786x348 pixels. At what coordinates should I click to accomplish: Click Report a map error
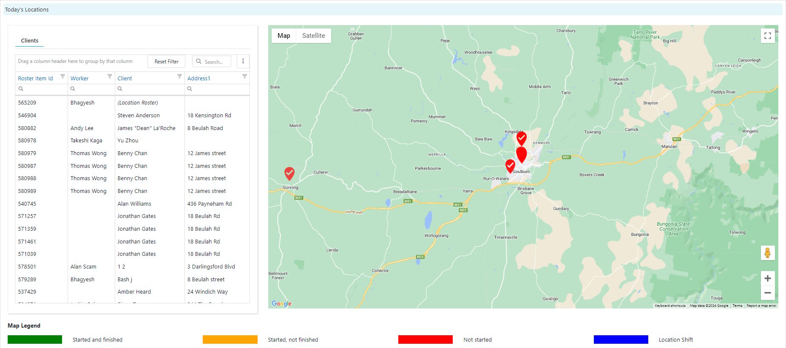(761, 306)
